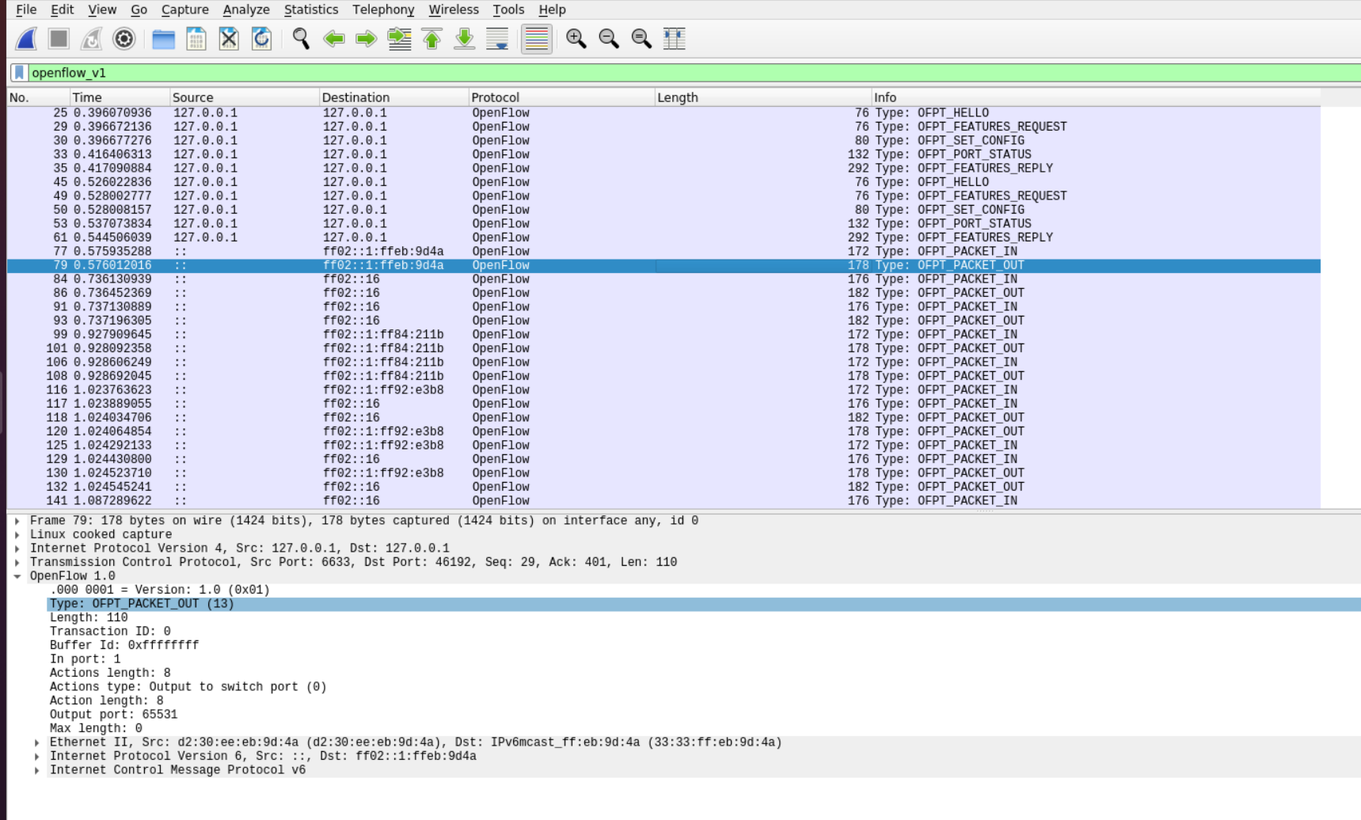Sort packets by the Info column
Screen dimensions: 1361x820
(1096, 97)
